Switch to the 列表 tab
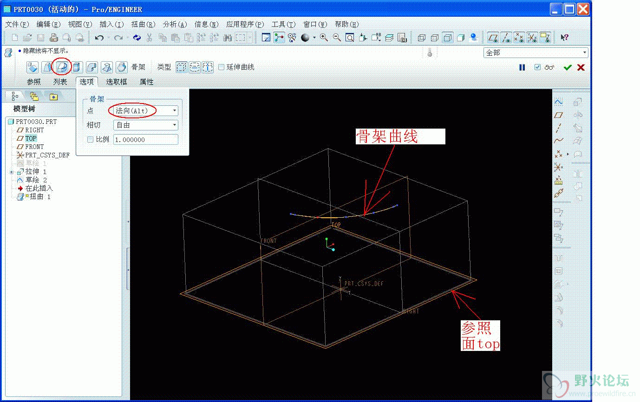The height and width of the screenshot is (402, 640). [60, 82]
